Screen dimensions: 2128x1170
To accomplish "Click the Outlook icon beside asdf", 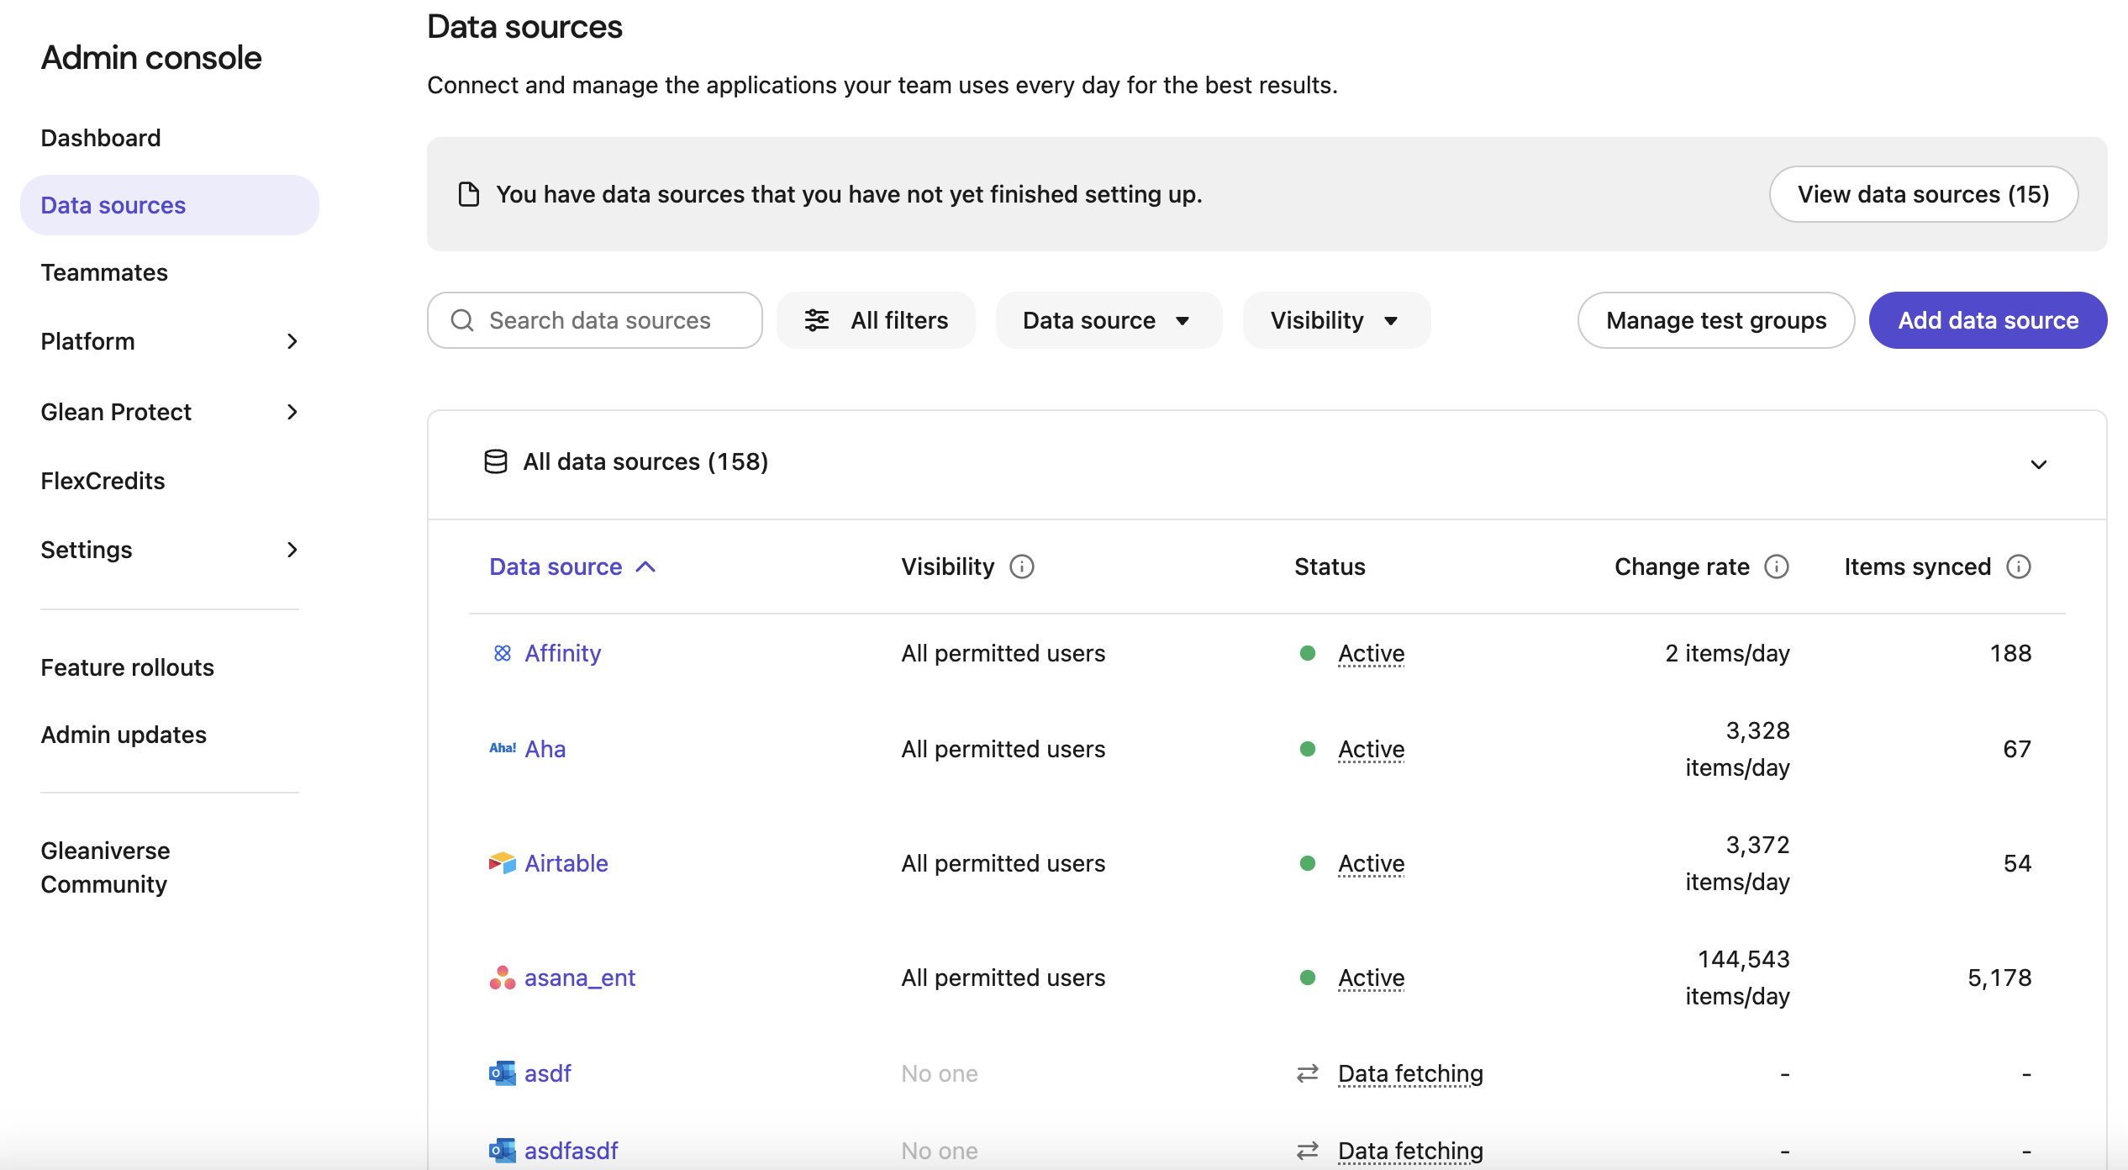I will 503,1073.
